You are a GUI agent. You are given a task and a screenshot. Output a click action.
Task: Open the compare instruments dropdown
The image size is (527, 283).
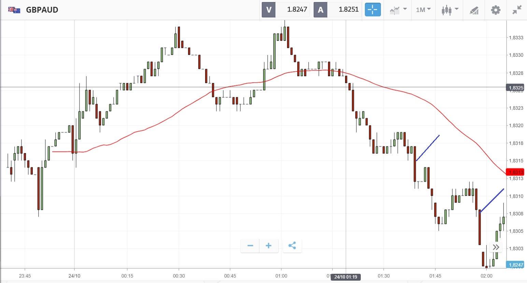[x=398, y=10]
